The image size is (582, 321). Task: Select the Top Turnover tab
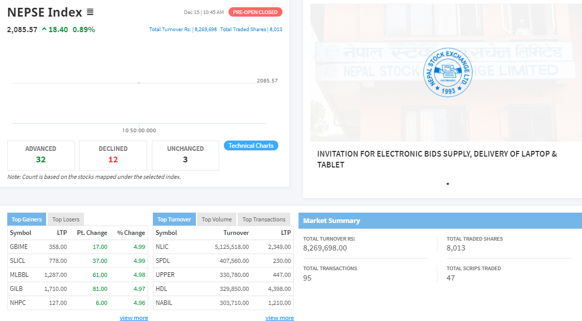click(x=174, y=219)
